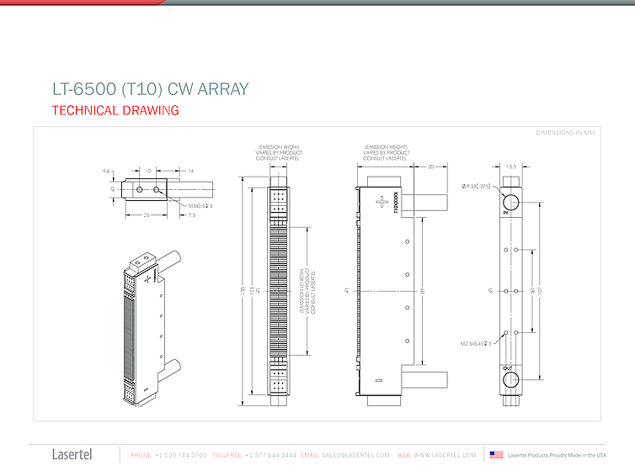Click the US flag icon in footer
The width and height of the screenshot is (635, 476).
coord(496,455)
